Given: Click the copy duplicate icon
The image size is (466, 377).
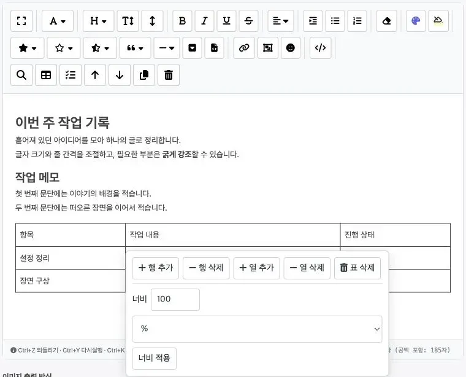Looking at the screenshot, I should pyautogui.click(x=144, y=75).
